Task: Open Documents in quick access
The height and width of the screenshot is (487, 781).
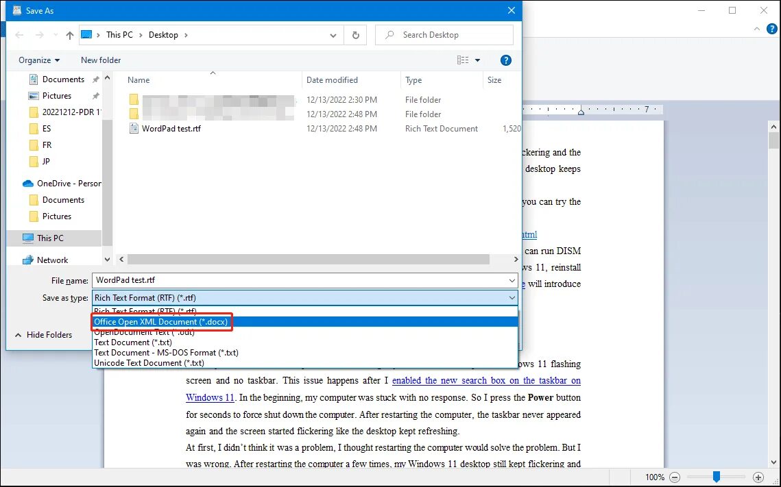Action: click(x=63, y=79)
